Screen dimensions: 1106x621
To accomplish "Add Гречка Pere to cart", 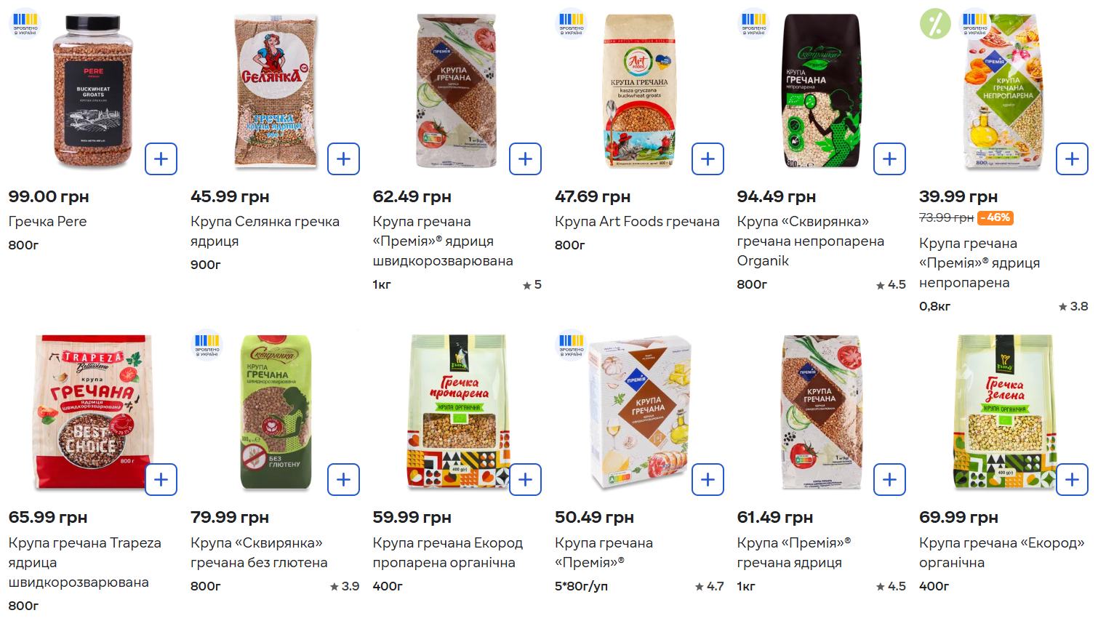I will point(161,159).
